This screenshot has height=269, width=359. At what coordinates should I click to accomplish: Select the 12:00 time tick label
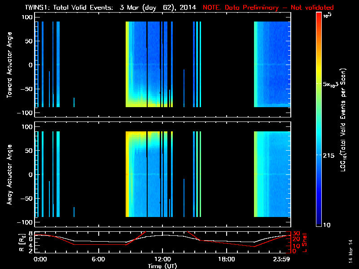(x=162, y=259)
